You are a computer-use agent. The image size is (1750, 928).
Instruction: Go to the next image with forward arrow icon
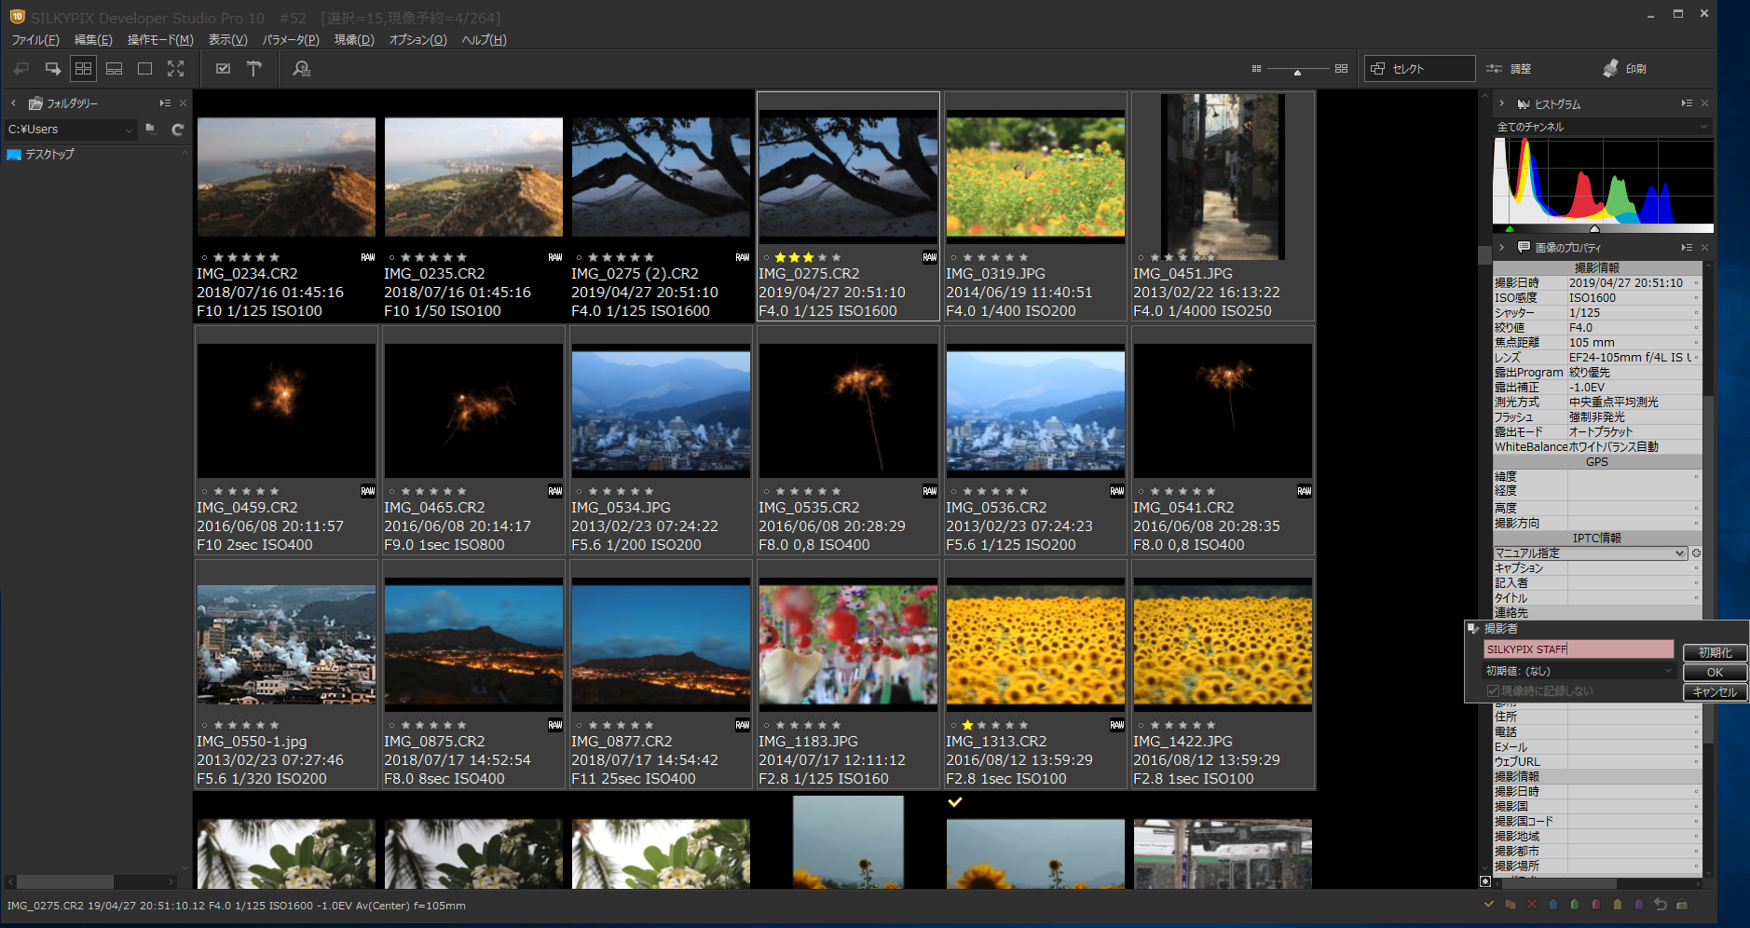(x=52, y=69)
